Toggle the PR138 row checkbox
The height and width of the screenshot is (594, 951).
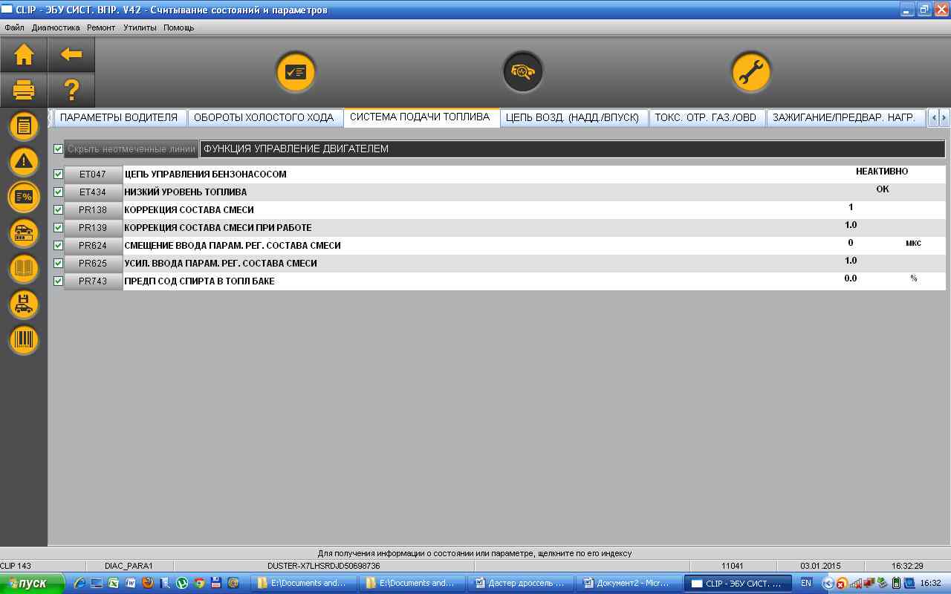59,210
